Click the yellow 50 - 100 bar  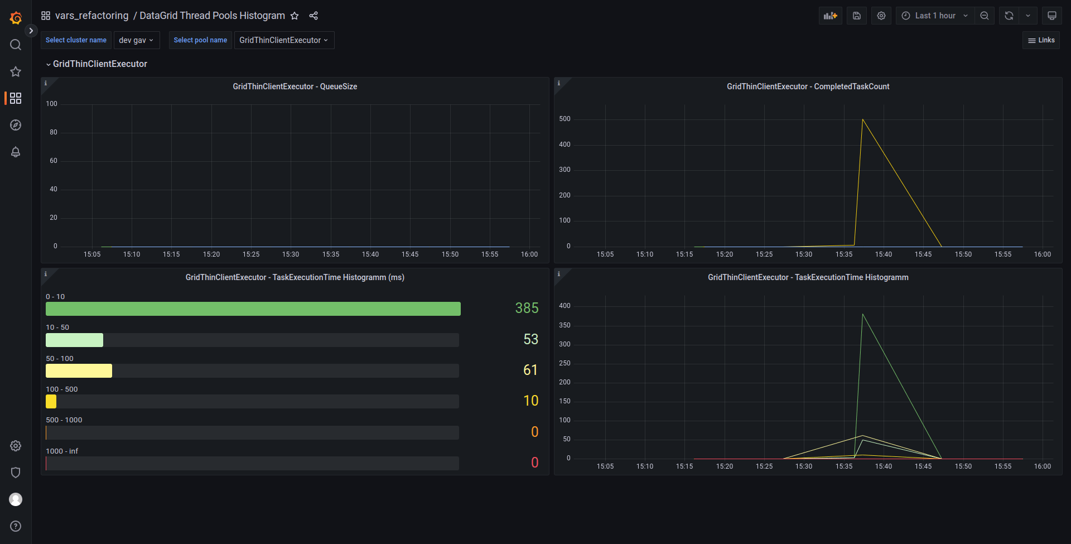click(79, 371)
